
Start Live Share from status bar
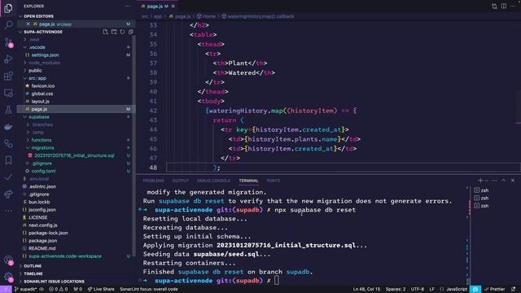pyautogui.click(x=101, y=290)
